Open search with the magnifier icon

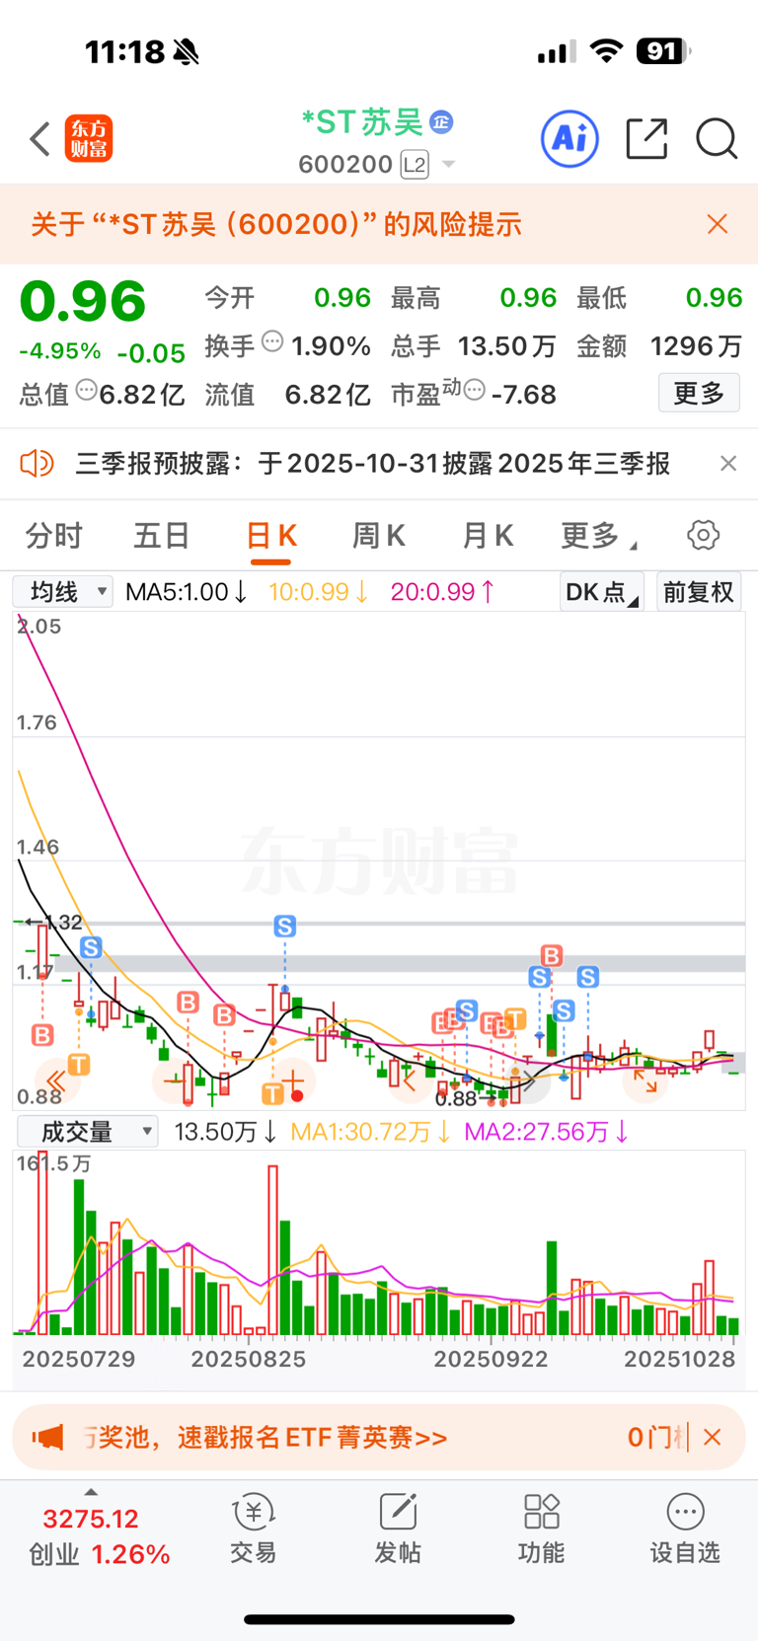(717, 138)
